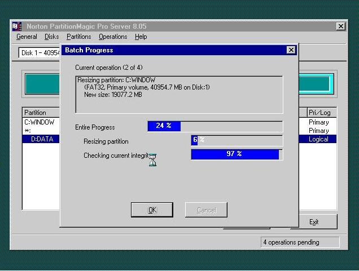359x271 pixels.
Task: Click the Primary cell in the *: row
Action: tap(318, 131)
